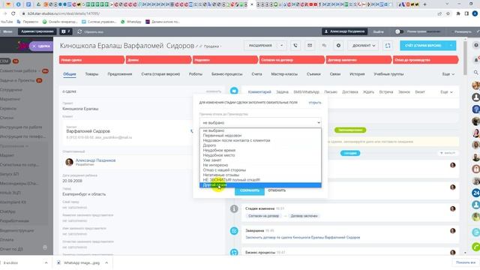Viewport: 480px width, 270px height.
Task: Open the notifications bell in the right sidebar
Action: pyautogui.click(x=476, y=59)
